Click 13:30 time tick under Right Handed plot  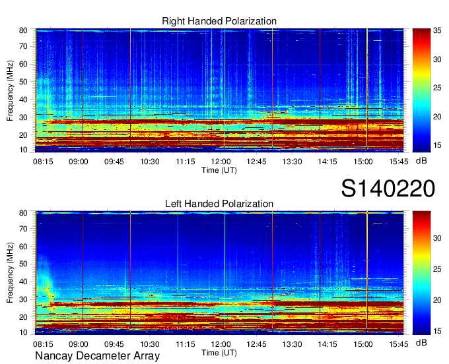[292, 162]
